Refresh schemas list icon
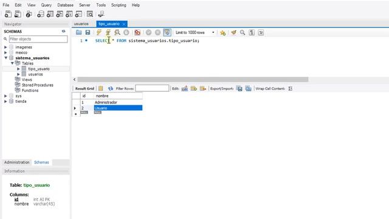Screen dimensions: 389x219 [63, 31]
